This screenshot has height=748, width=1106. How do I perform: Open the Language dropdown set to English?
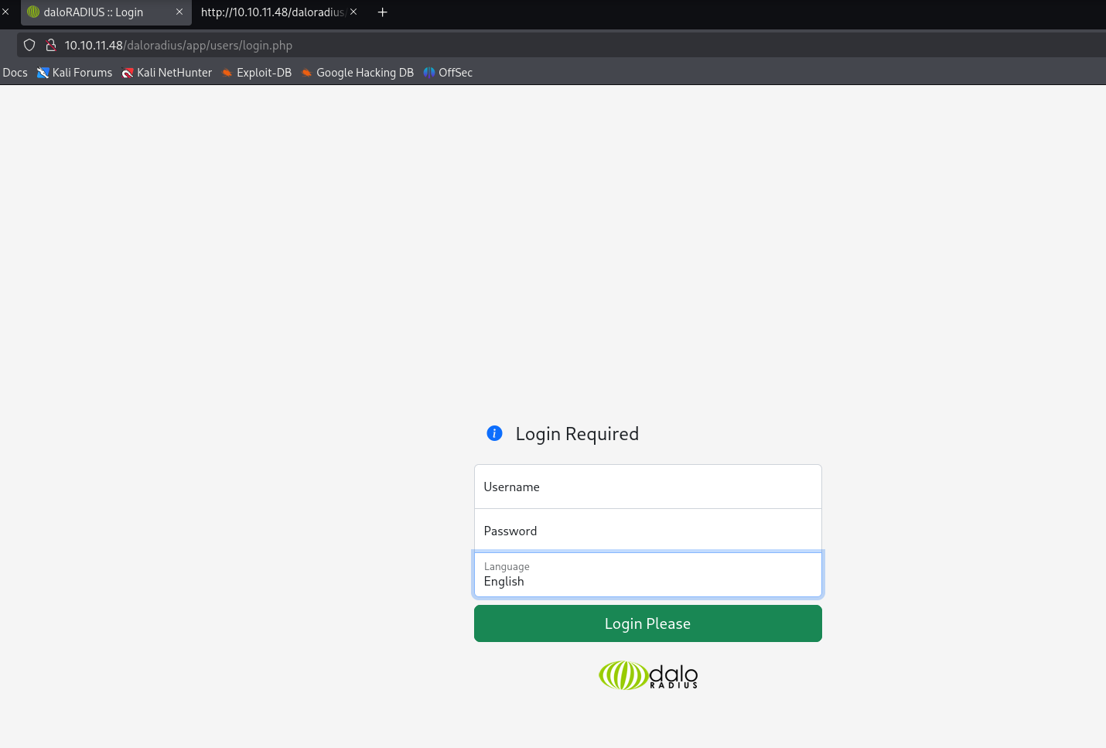[648, 575]
